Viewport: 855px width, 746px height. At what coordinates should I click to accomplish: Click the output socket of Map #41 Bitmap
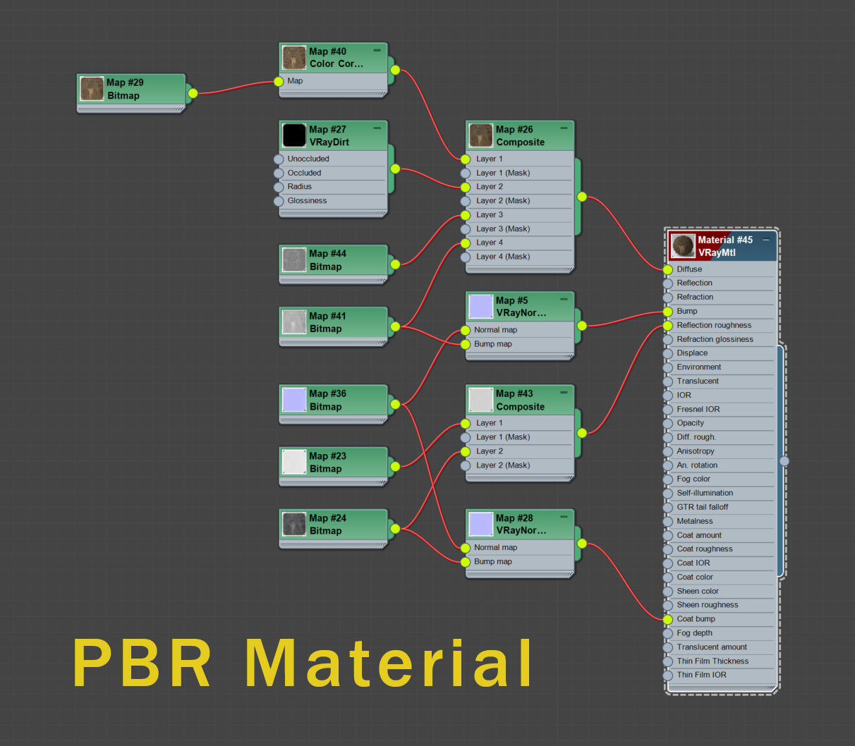pyautogui.click(x=395, y=326)
